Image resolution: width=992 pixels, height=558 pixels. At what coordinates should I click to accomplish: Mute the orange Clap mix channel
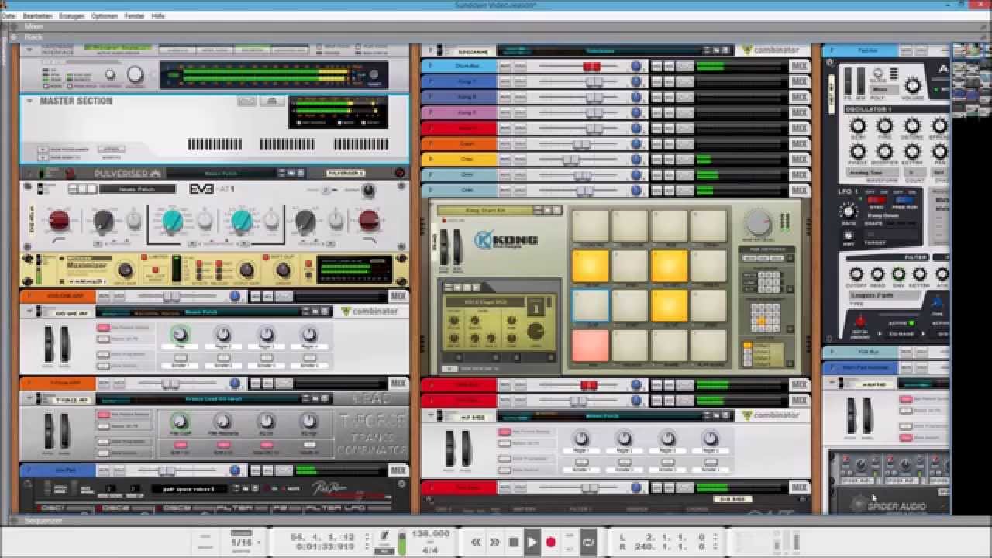505,144
